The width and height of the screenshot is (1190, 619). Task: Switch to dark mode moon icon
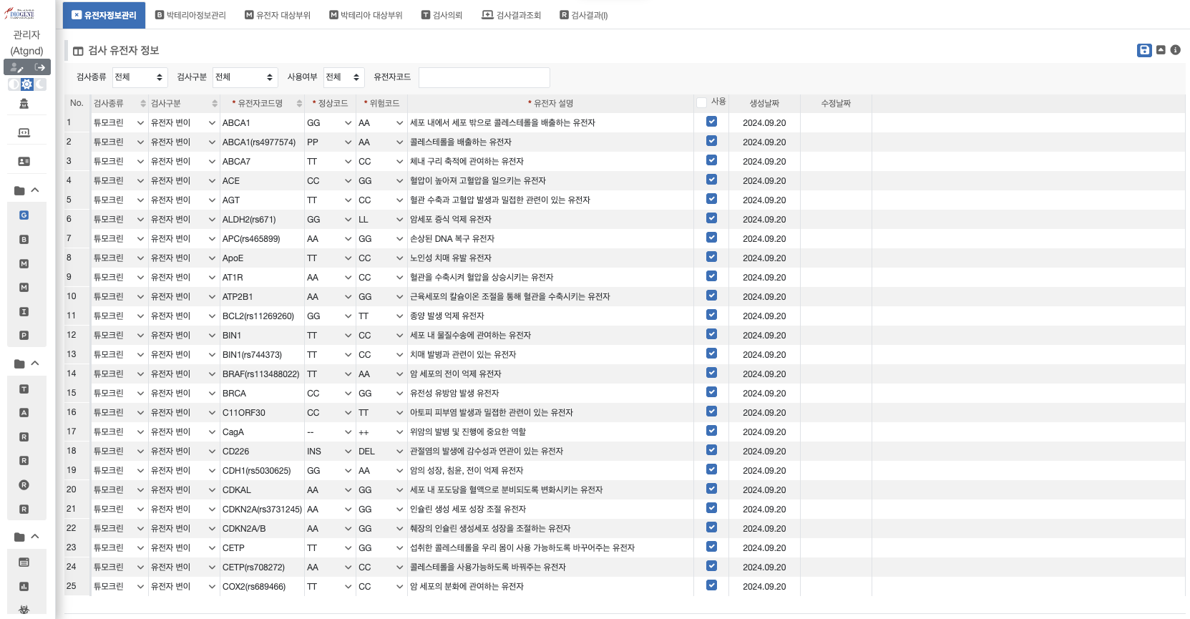[41, 84]
